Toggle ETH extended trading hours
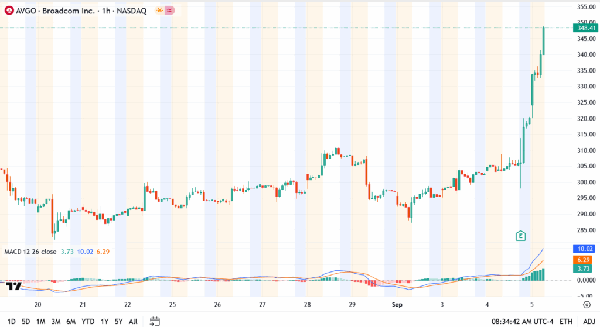 pyautogui.click(x=566, y=321)
